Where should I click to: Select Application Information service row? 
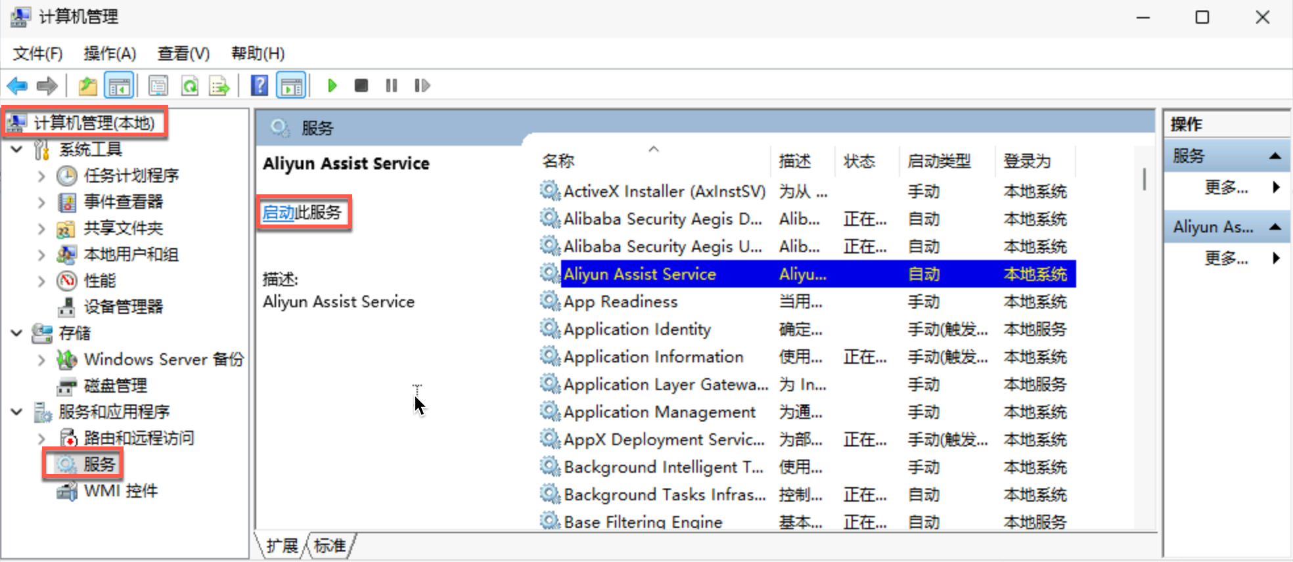(807, 357)
